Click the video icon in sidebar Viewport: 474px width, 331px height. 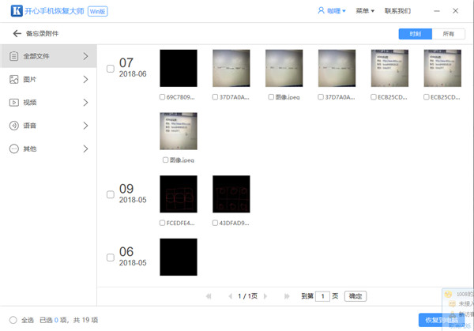point(14,103)
